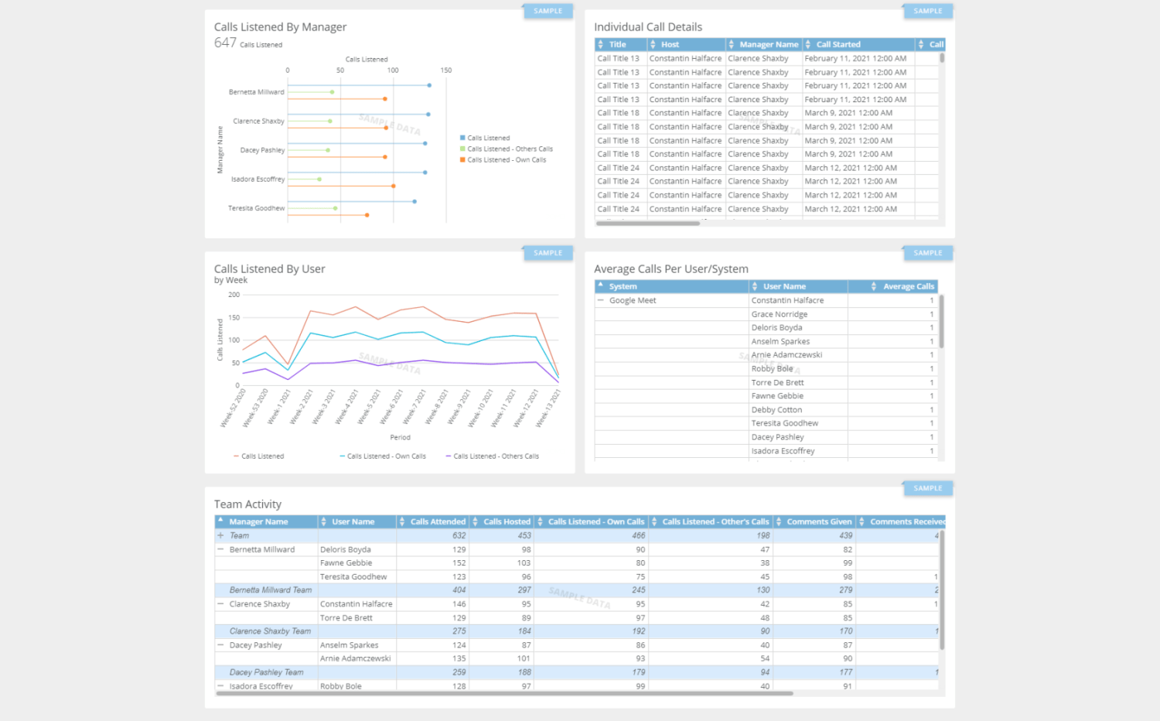This screenshot has height=721, width=1160.
Task: Click sort arrows on Comments Given column
Action: (x=779, y=522)
